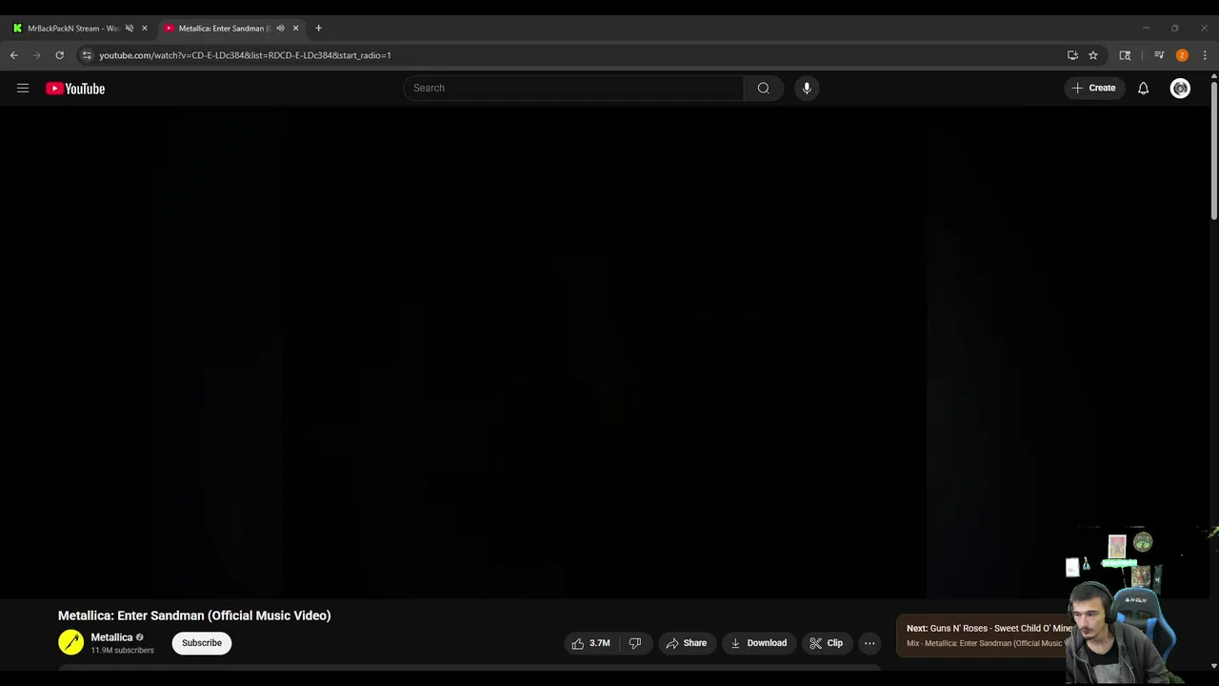Close the Metallica Enter Sandman tab
Viewport: 1219px width, 686px height.
tap(295, 28)
